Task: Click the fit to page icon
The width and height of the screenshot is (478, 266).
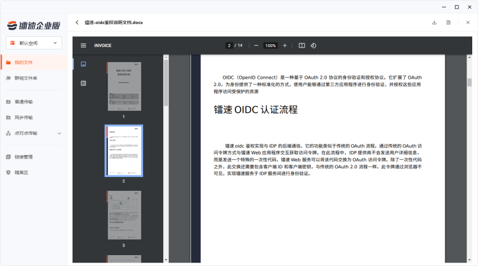Action: 302,45
